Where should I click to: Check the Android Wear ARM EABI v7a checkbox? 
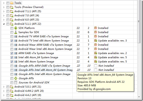[12, 45]
